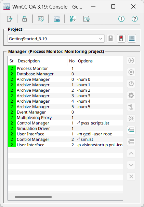The width and height of the screenshot is (144, 207).
Task: Open the language translation icon
Action: pyautogui.click(x=73, y=19)
